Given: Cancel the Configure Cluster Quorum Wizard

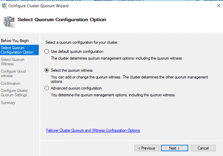Looking at the screenshot, I should coord(203,148).
